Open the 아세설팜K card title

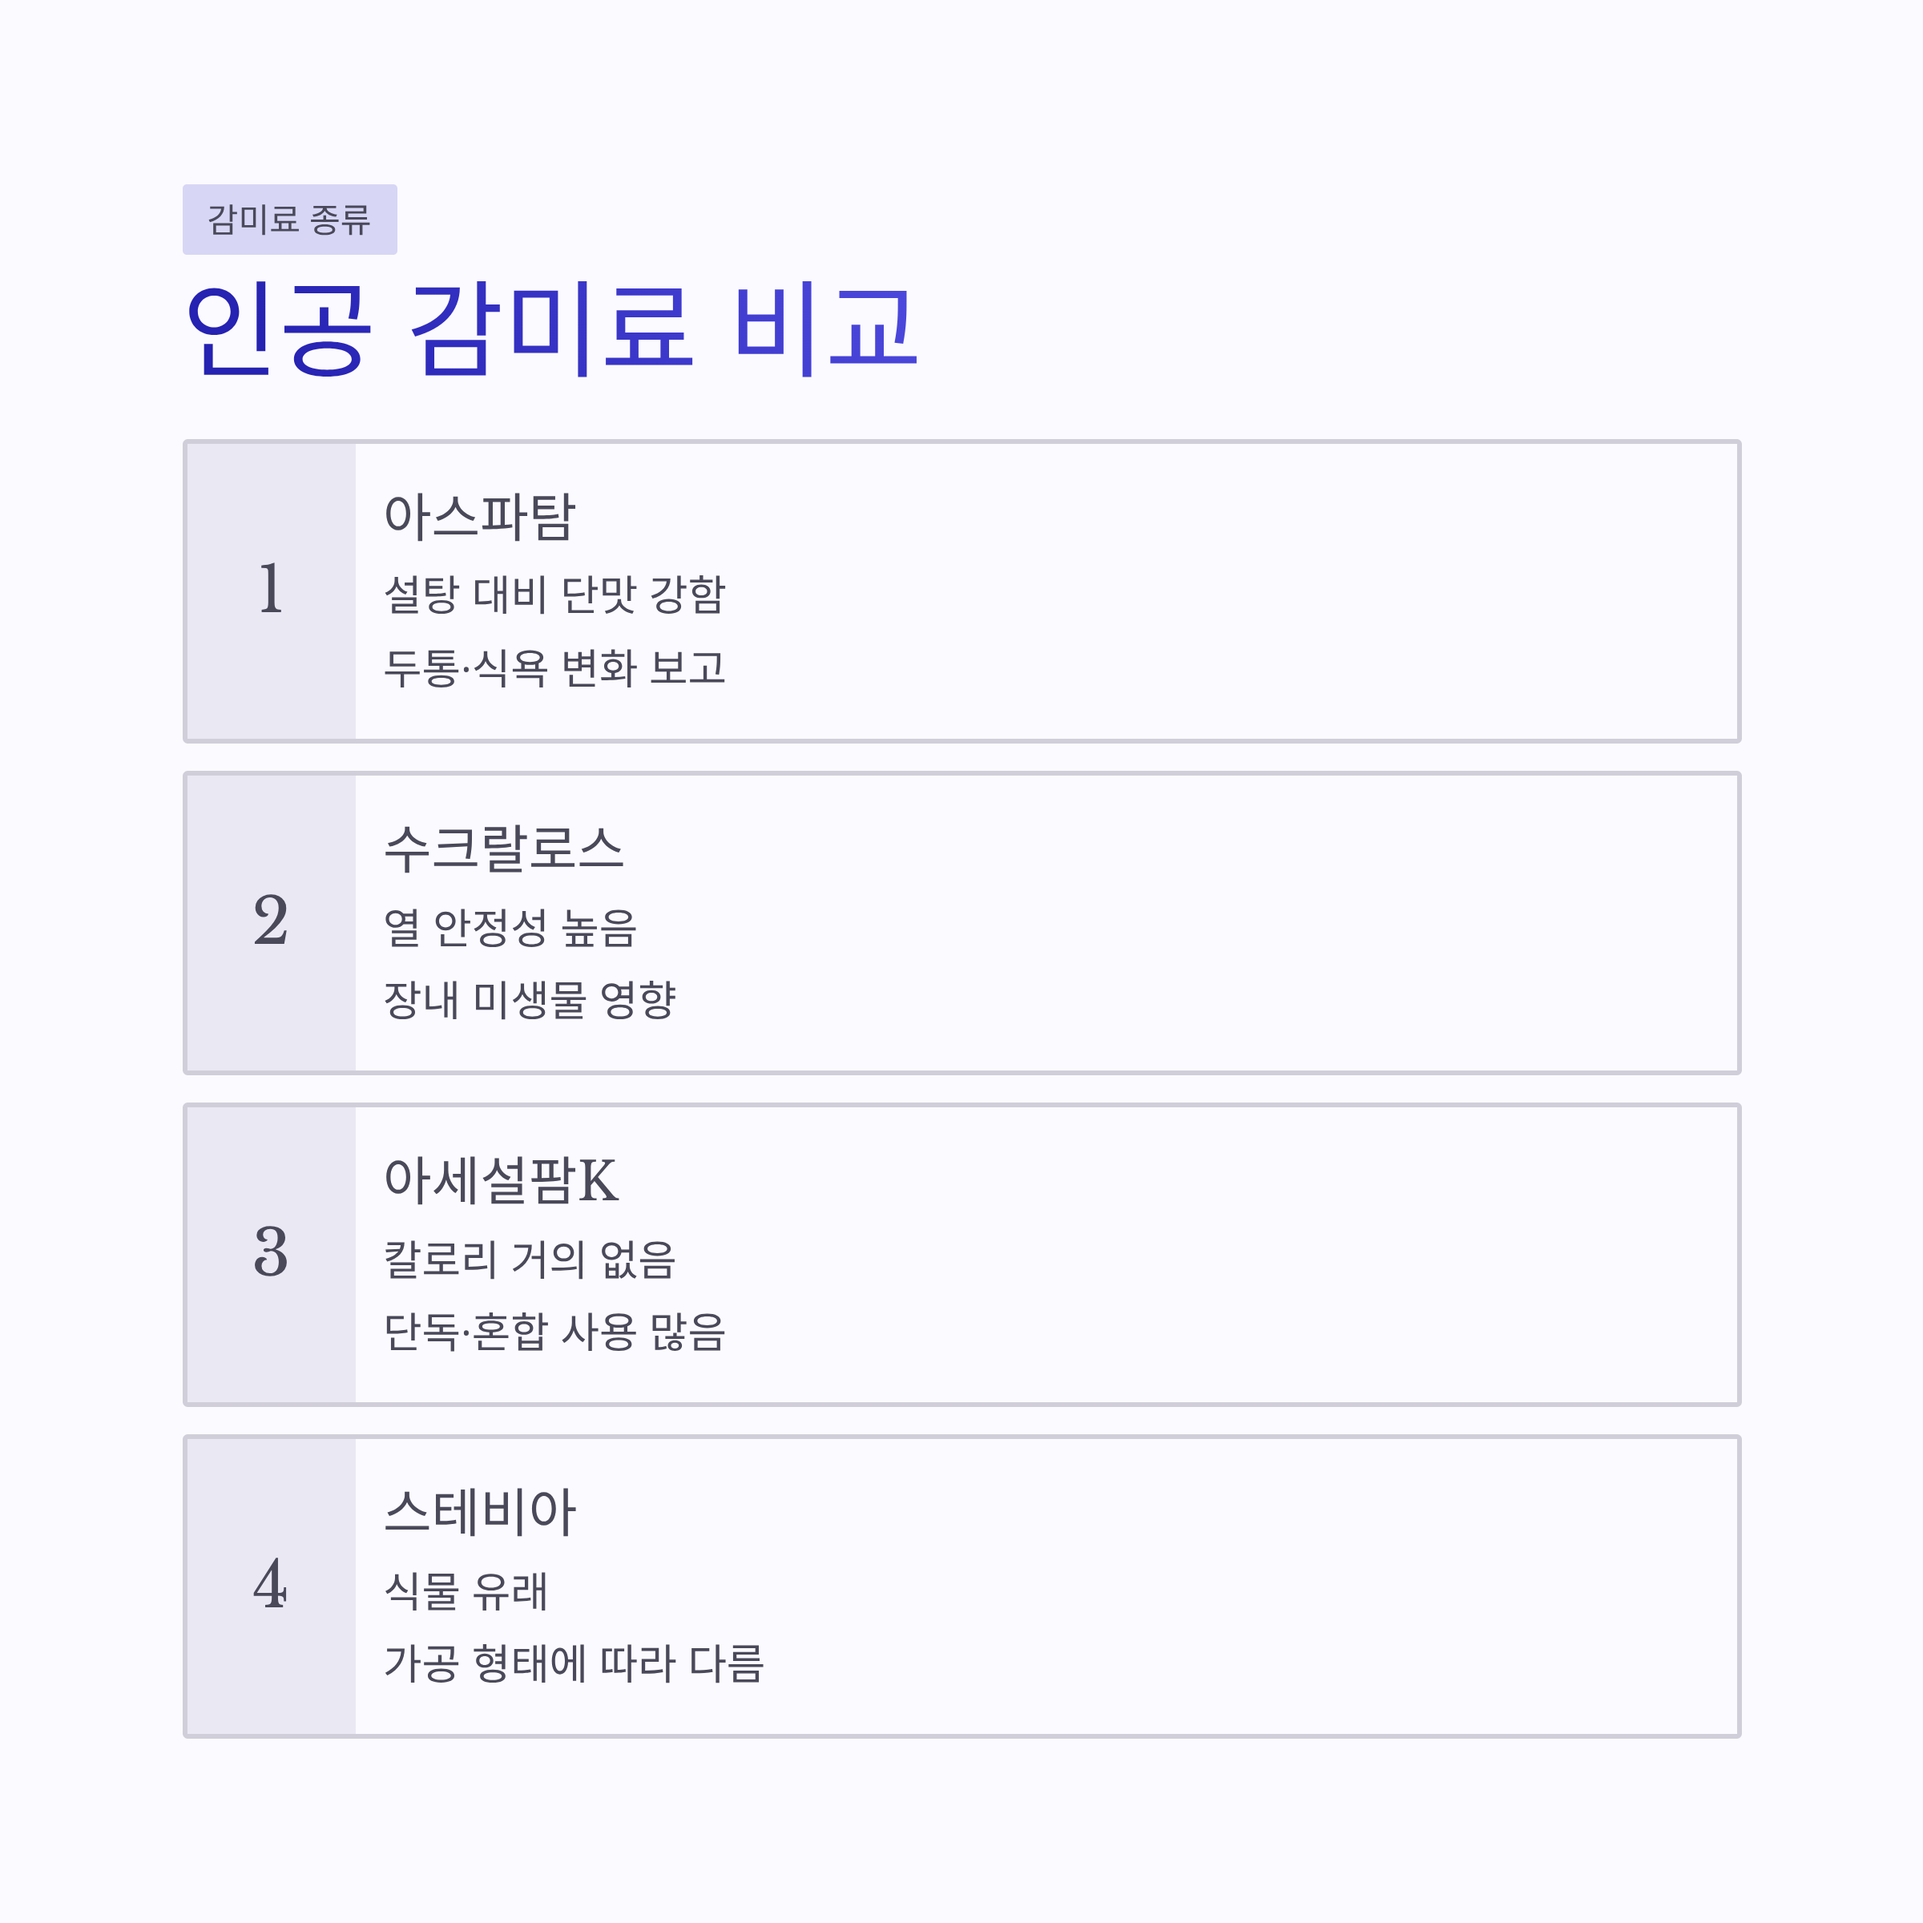[x=502, y=1180]
